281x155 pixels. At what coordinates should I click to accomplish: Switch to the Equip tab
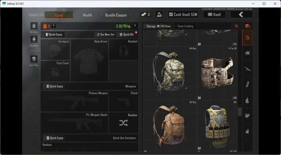pos(59,15)
